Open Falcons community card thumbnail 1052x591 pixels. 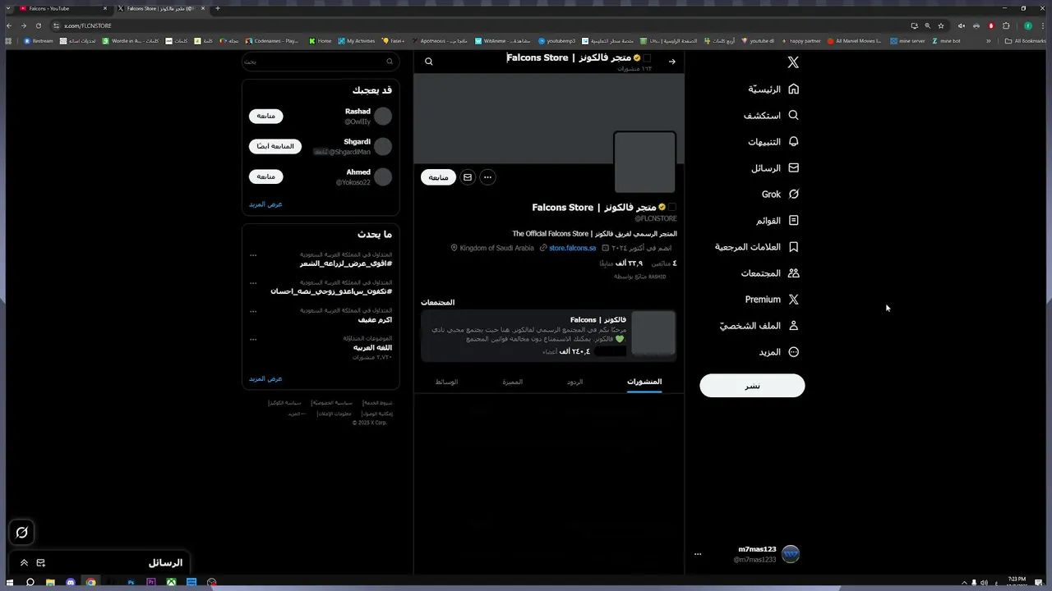(x=653, y=333)
